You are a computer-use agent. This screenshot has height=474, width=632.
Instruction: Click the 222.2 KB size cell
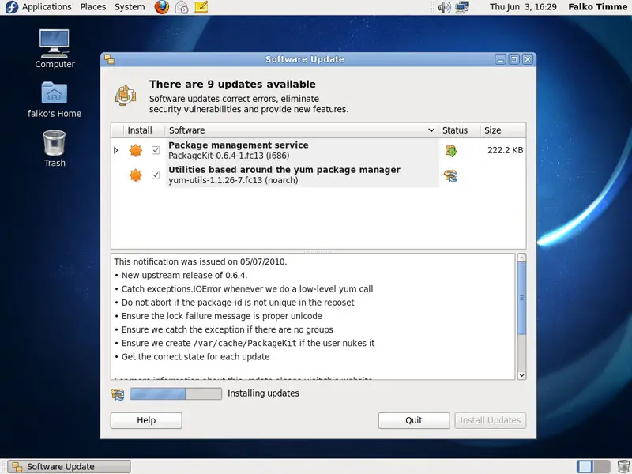point(505,150)
